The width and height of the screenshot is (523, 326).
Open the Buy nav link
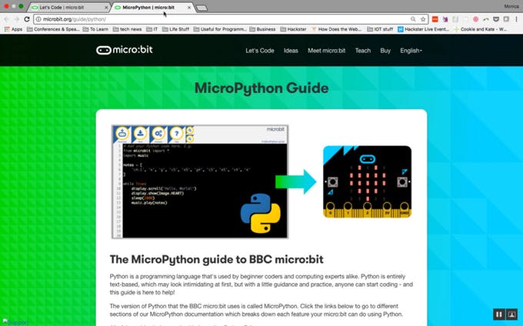click(x=385, y=51)
